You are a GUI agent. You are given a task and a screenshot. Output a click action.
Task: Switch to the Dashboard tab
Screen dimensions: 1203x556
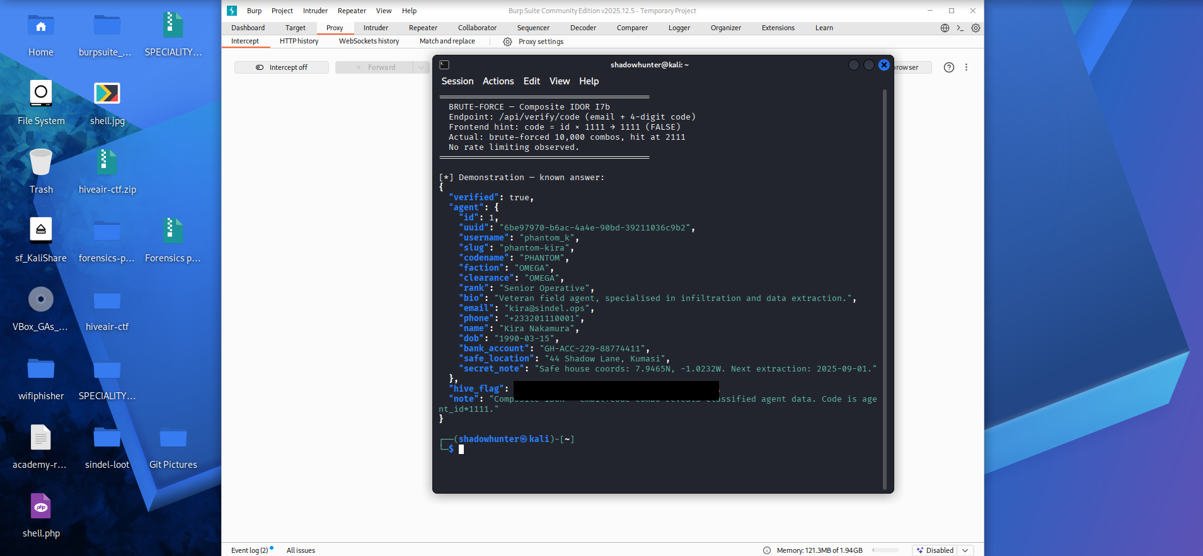248,28
